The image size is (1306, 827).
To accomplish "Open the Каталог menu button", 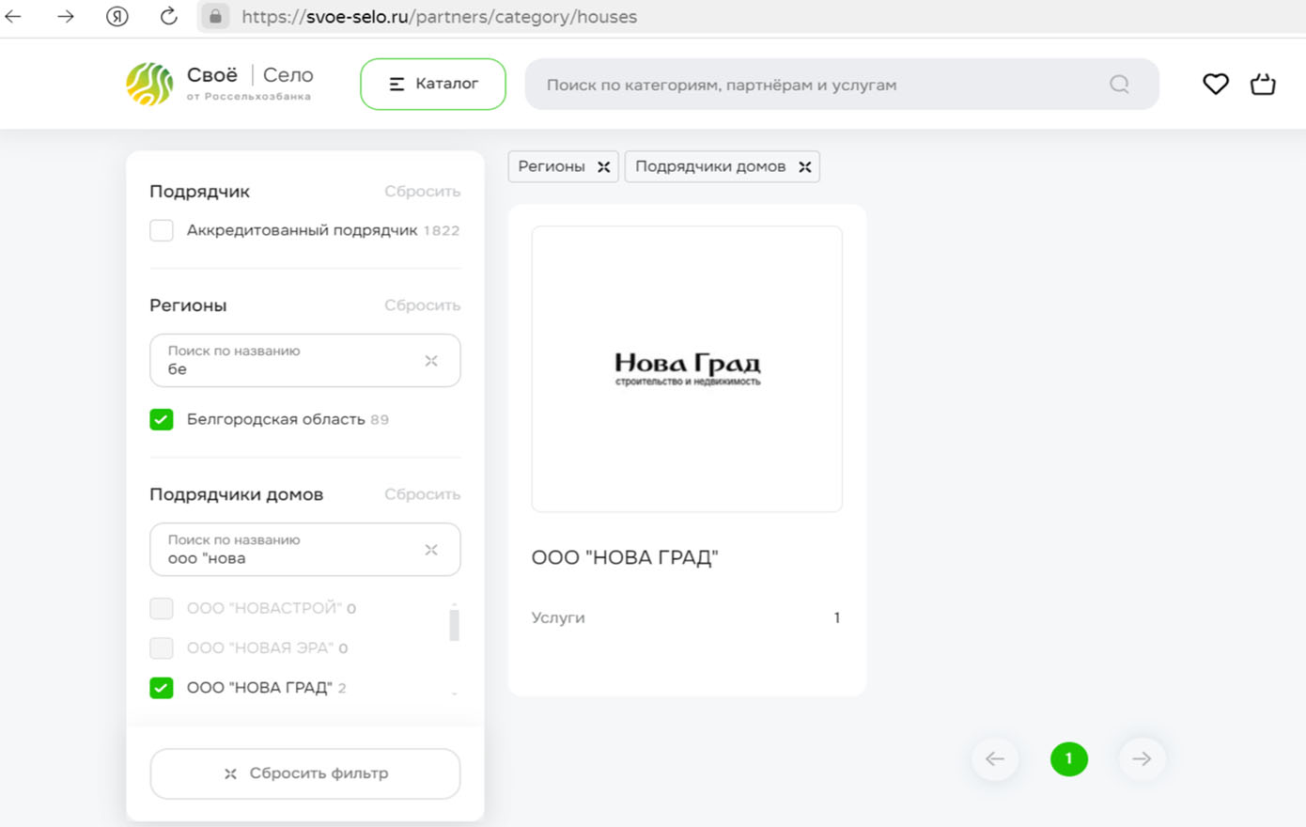I will [x=433, y=84].
